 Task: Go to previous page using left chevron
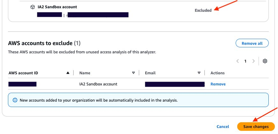pyautogui.click(x=238, y=61)
